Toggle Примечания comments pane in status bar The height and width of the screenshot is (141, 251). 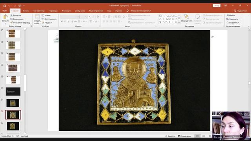coord(185,136)
